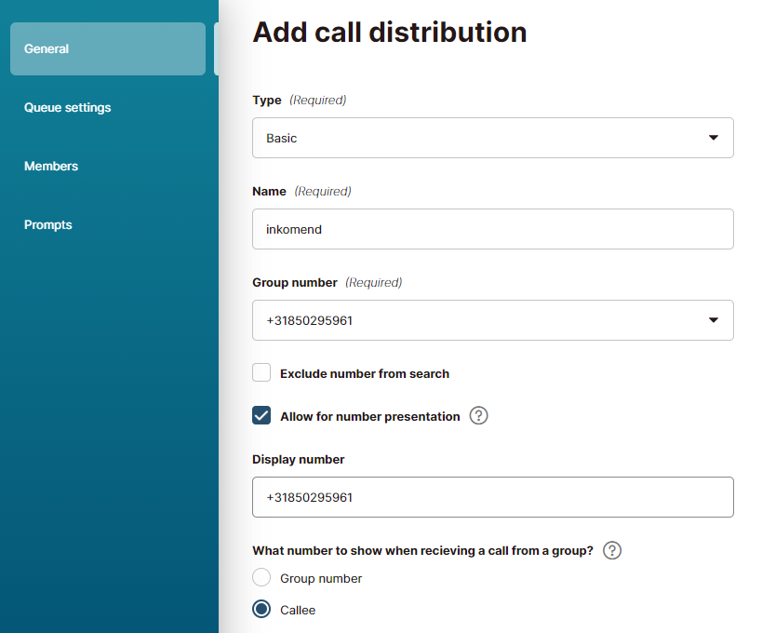Image resolution: width=762 pixels, height=633 pixels.
Task: Open the Type dropdown showing Basic
Action: [x=493, y=138]
